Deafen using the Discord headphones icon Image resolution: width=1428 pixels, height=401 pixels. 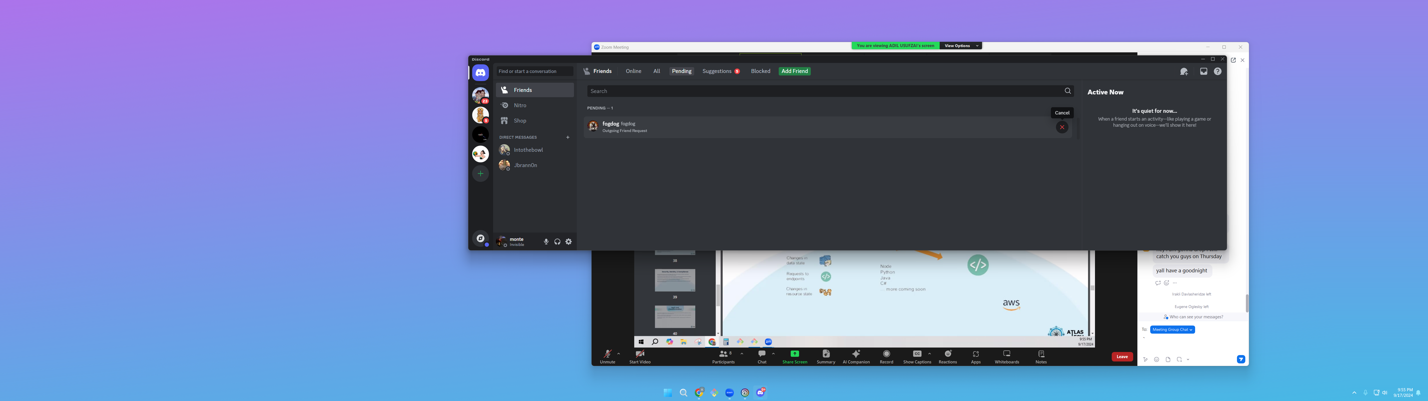(x=557, y=241)
